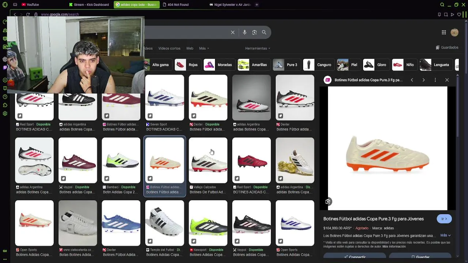Open sidebar three-dot more menu
Image resolution: width=468 pixels, height=263 pixels.
tap(5, 259)
